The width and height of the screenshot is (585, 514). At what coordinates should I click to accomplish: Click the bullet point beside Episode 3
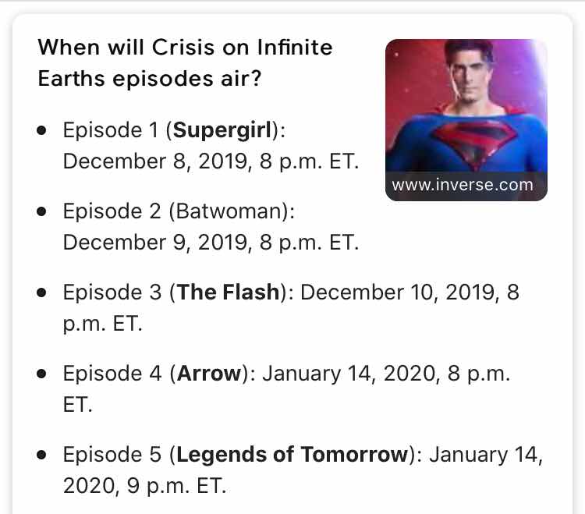[x=41, y=292]
